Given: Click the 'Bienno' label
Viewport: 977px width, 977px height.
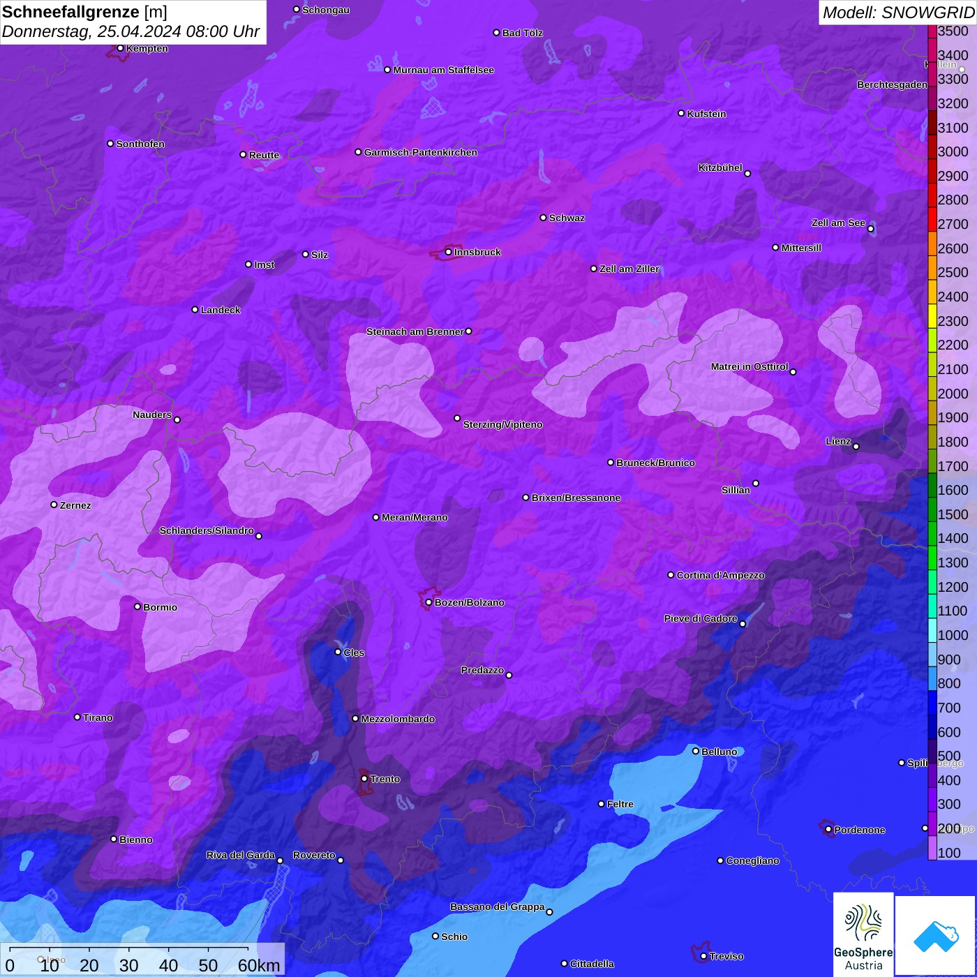Looking at the screenshot, I should click(x=135, y=840).
